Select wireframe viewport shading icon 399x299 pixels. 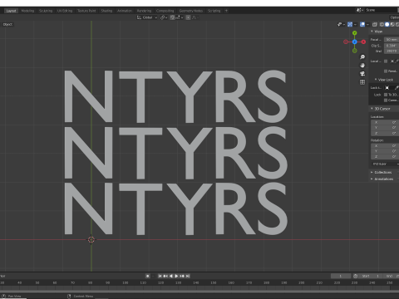coord(382,24)
